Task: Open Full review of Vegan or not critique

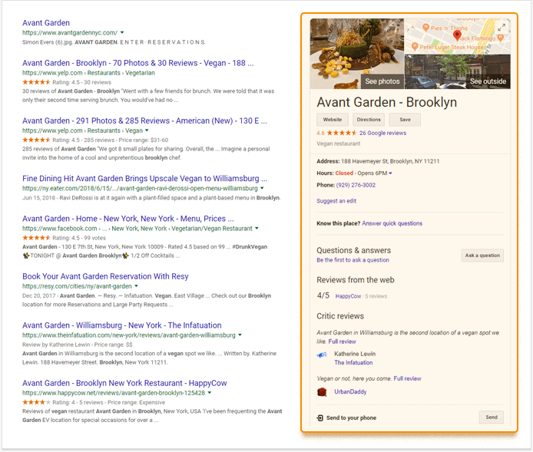Action: pos(407,378)
